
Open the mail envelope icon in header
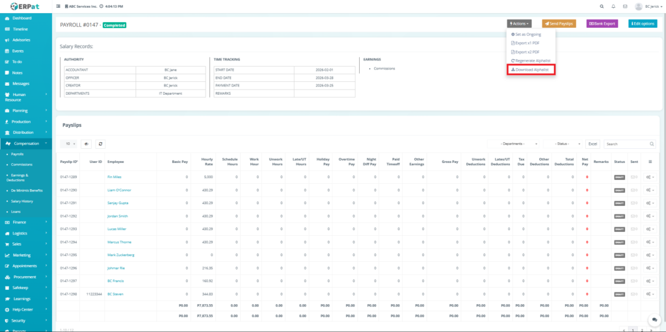pyautogui.click(x=625, y=6)
